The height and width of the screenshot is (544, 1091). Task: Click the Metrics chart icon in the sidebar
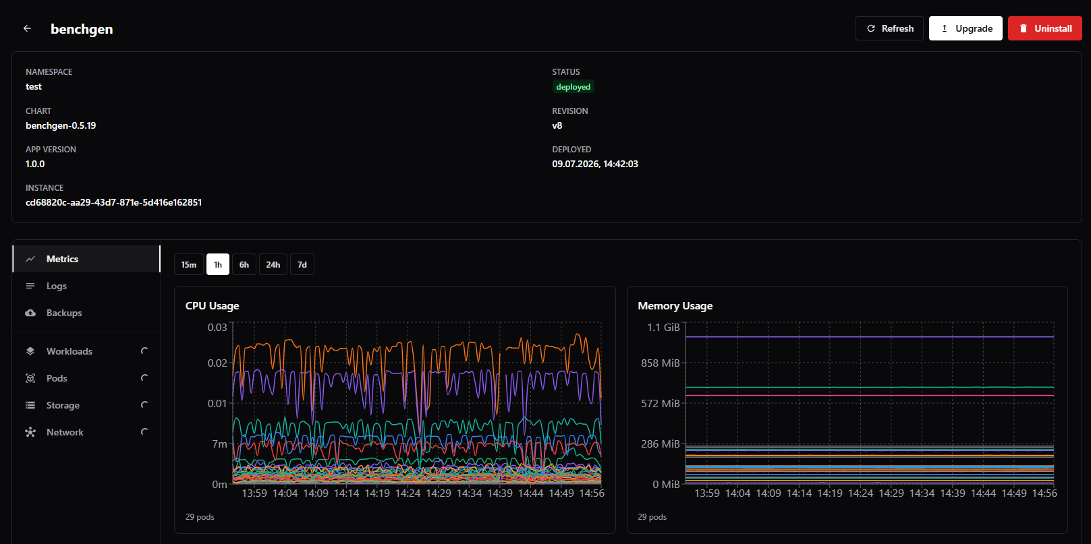point(30,259)
